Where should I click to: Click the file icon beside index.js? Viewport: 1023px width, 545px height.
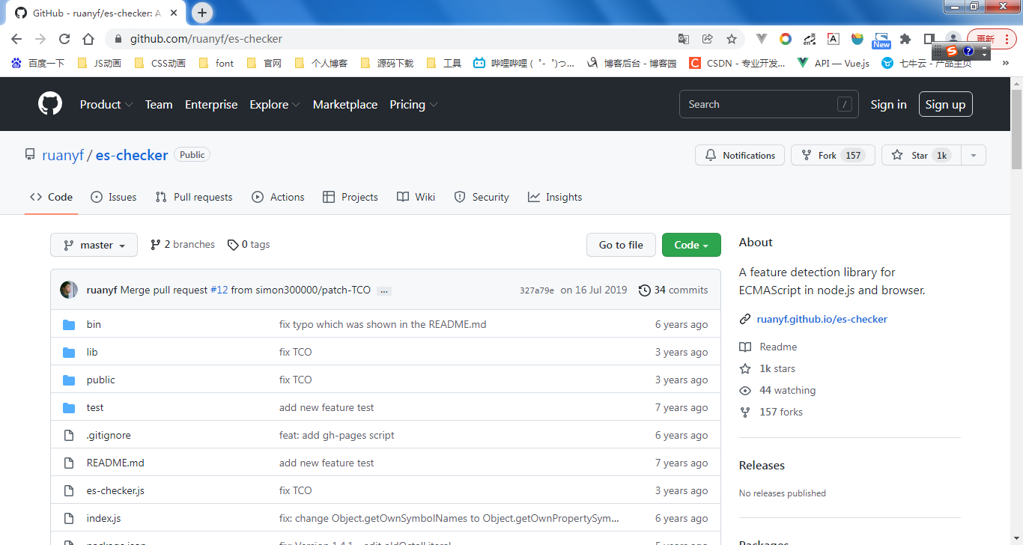tap(70, 518)
